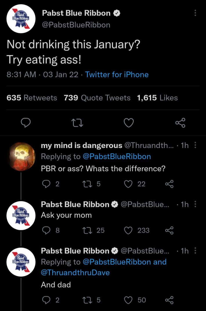This screenshot has height=311, width=206.
Task: View the 635 Retweets list
Action: coord(32,98)
